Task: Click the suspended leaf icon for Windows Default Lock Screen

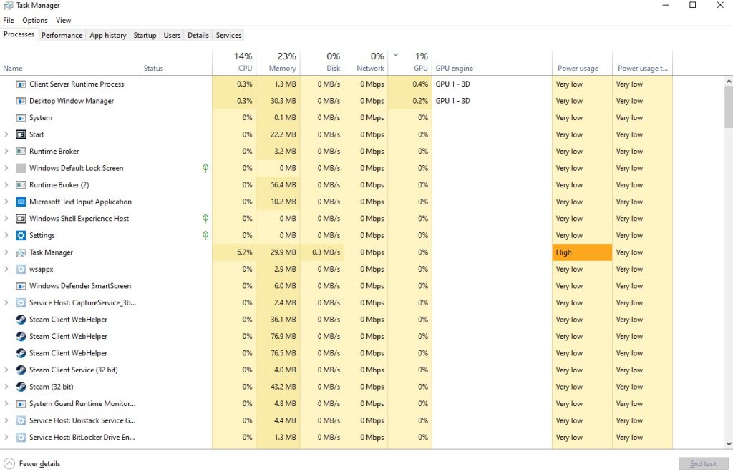Action: tap(205, 168)
